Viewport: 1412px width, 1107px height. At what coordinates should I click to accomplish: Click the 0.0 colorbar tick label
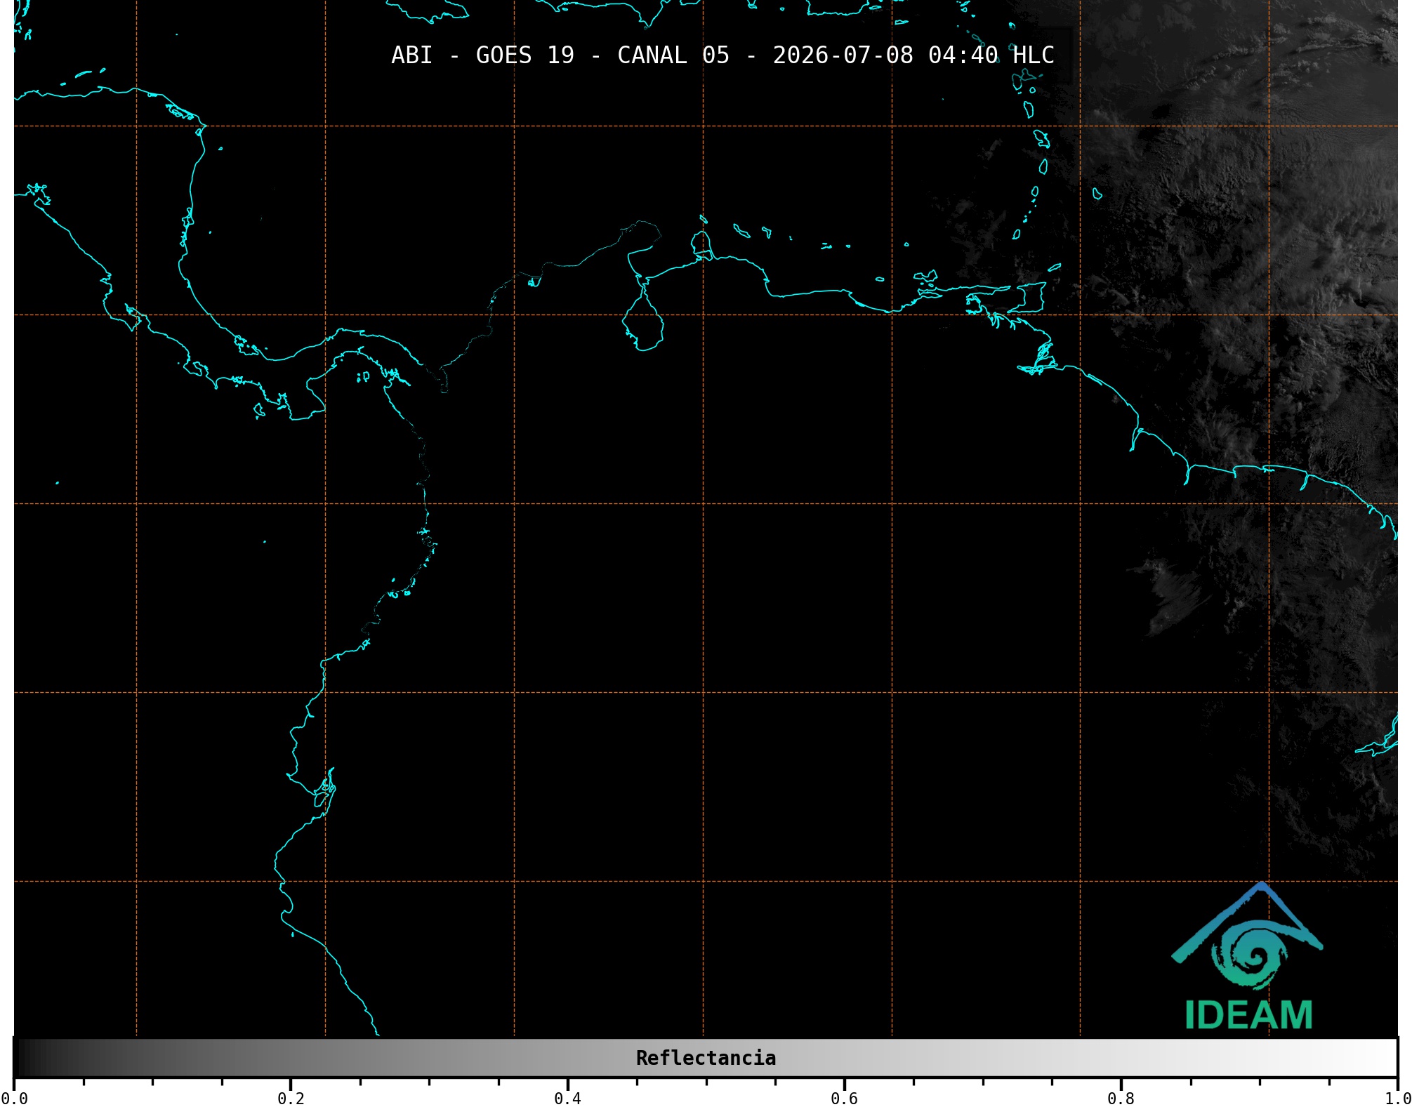14,1098
